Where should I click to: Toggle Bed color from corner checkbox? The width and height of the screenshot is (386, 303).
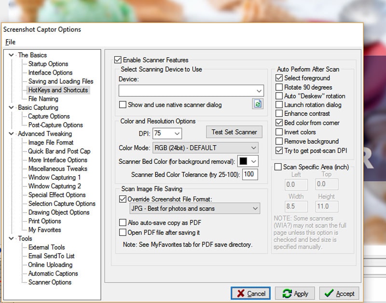pyautogui.click(x=279, y=123)
